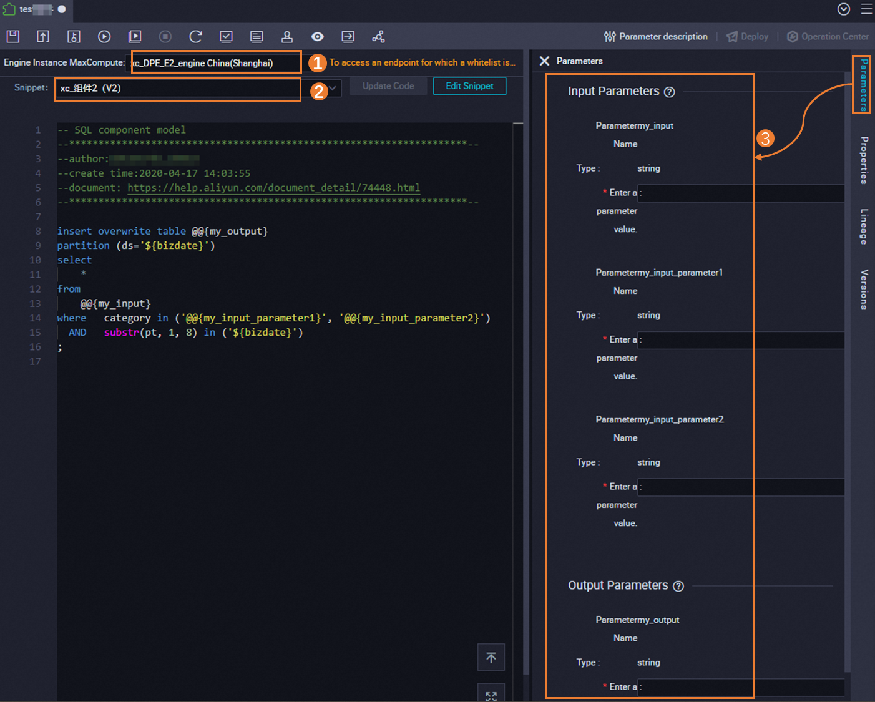
Task: Click the Input Parameters help tooltip icon
Action: 670,92
